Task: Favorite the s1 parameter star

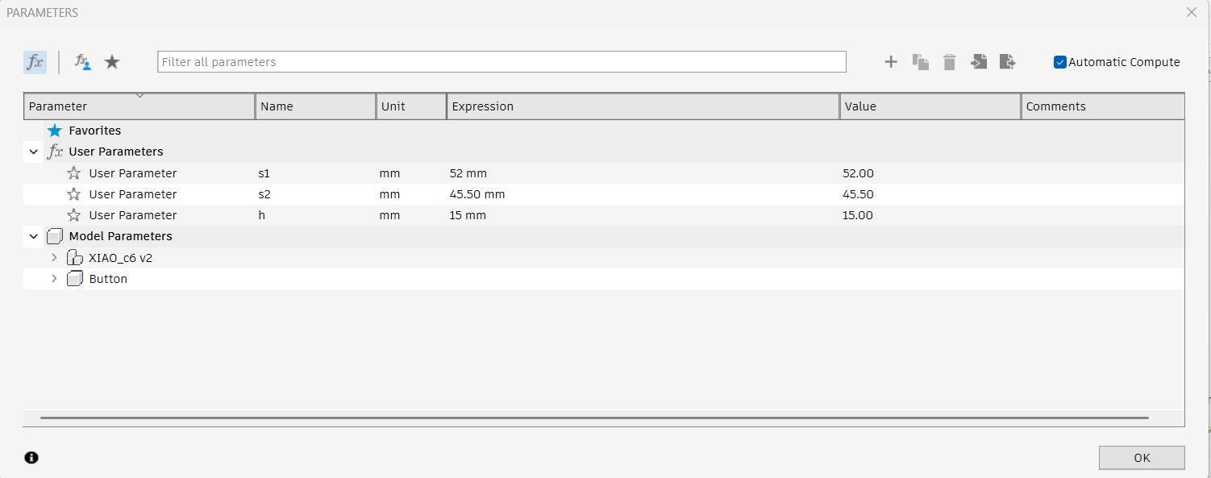Action: click(x=73, y=173)
